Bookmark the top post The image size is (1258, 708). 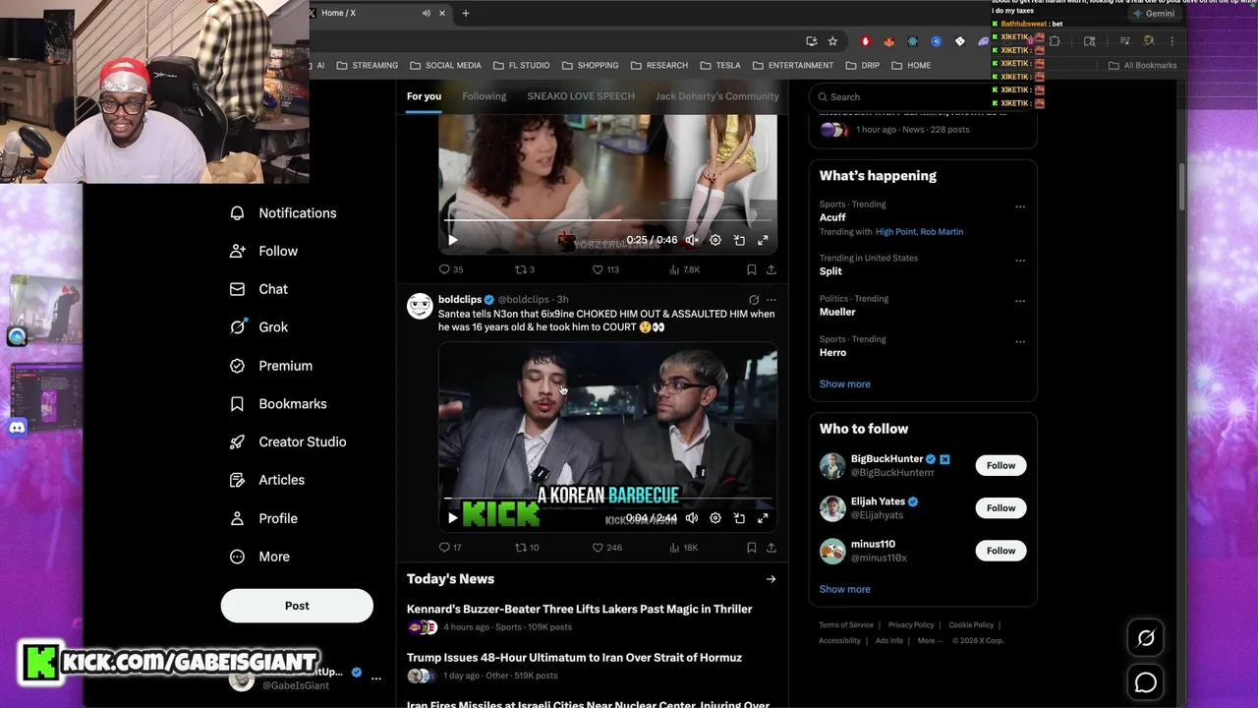click(751, 269)
